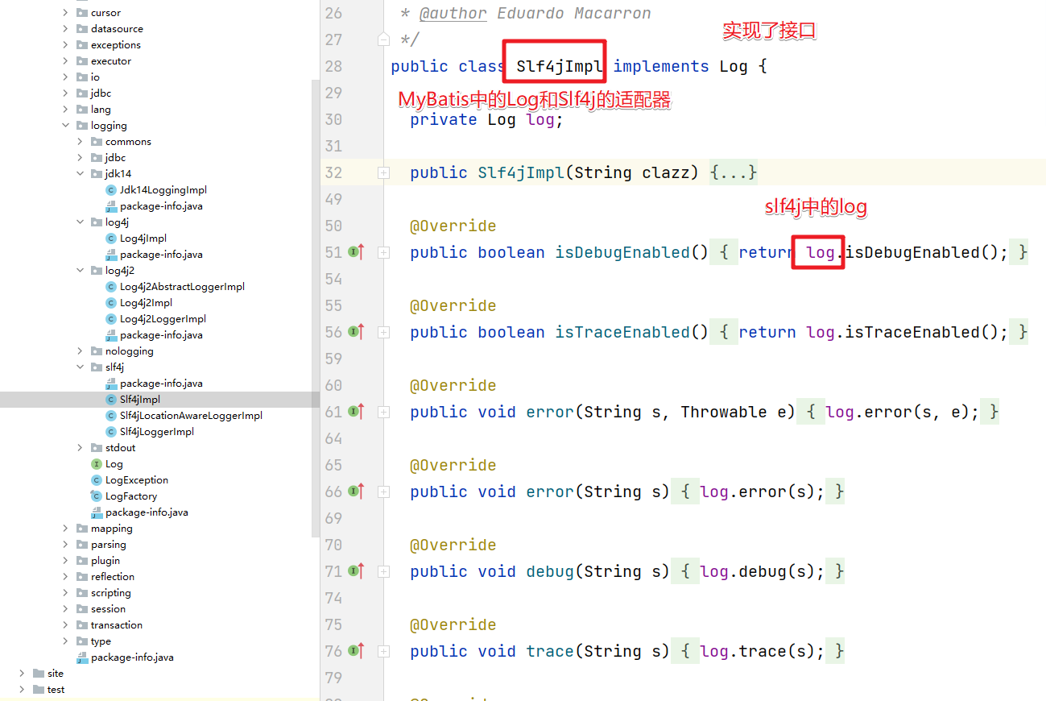The image size is (1046, 701).
Task: Collapse the Javadoc comment fold at line 27
Action: tap(384, 39)
